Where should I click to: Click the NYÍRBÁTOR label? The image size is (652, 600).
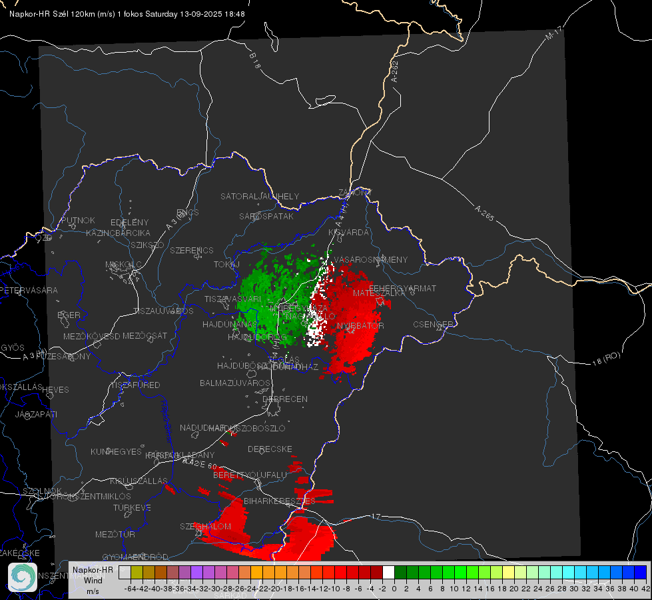coord(360,325)
